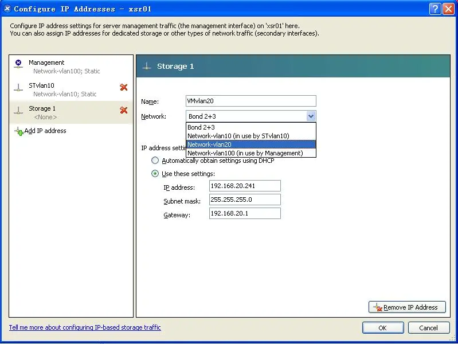Click the 'Network-vlan100; Static' subtitle text
458x344 pixels.
[66, 71]
